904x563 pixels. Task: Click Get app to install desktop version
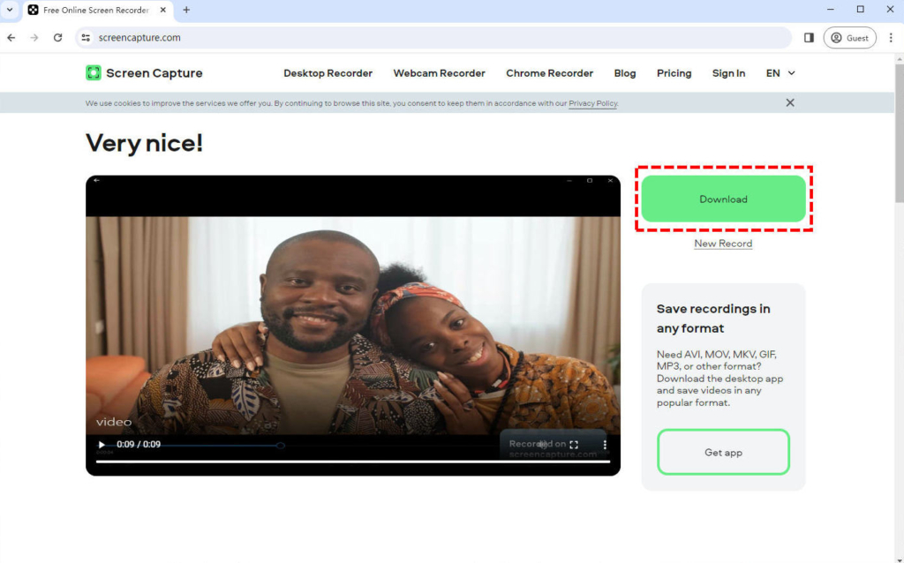coord(723,451)
